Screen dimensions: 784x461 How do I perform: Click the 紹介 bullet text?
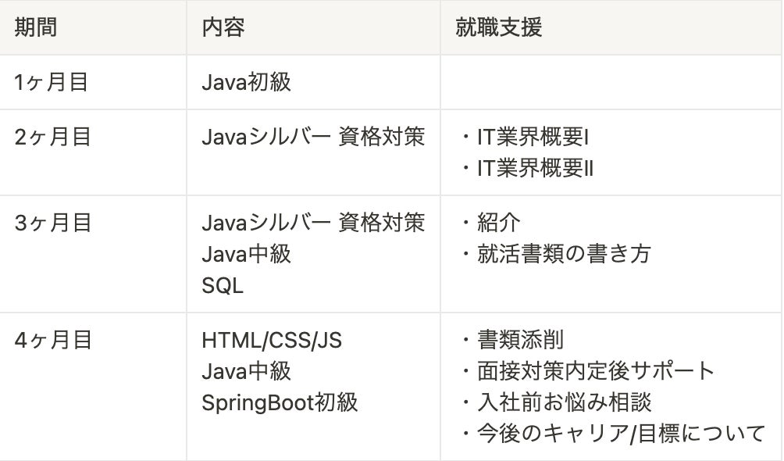[498, 223]
